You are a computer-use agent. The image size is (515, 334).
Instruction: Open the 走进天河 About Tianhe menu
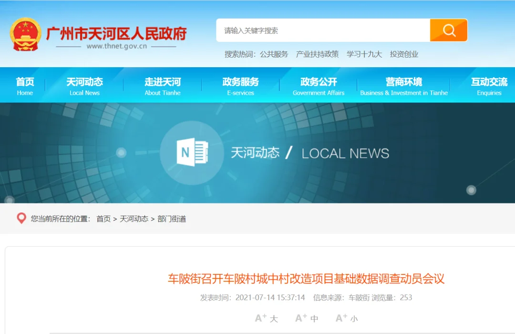click(163, 86)
